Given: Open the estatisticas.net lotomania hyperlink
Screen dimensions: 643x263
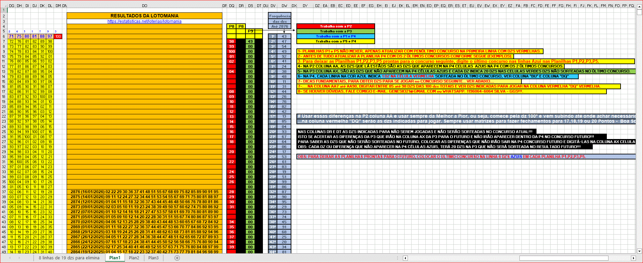Looking at the screenshot, I should point(144,21).
